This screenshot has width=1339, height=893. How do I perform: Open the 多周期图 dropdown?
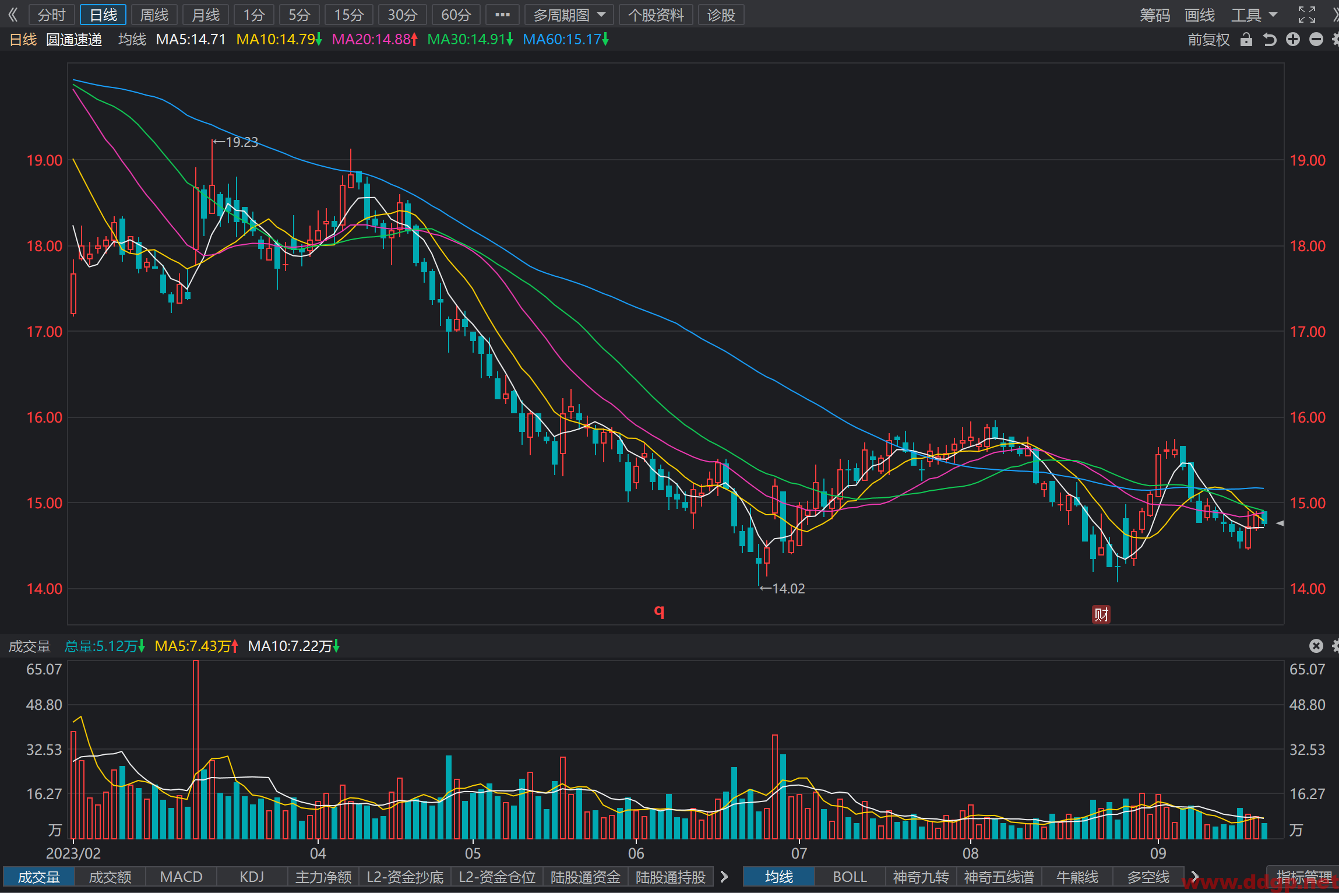point(569,15)
